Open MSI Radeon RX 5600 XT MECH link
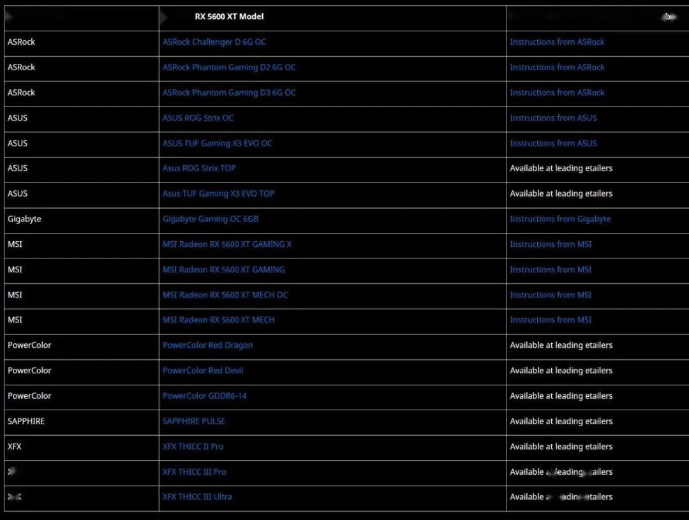 click(218, 320)
